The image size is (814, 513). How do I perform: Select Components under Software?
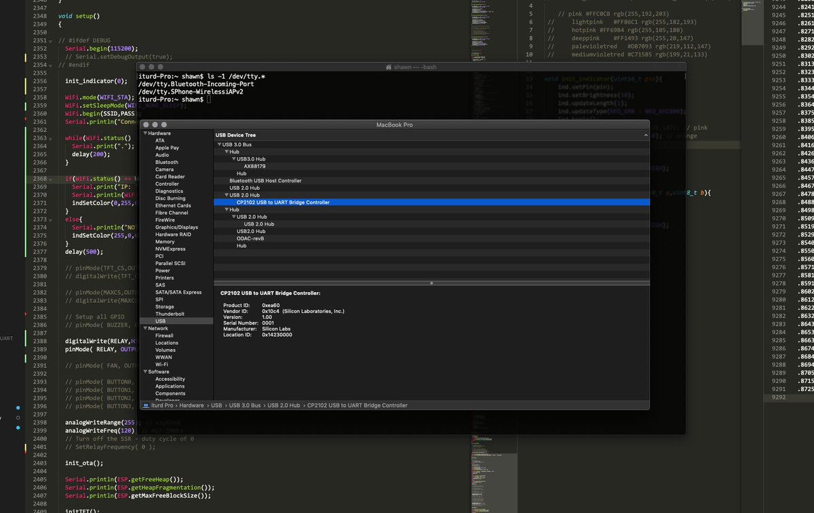tap(170, 394)
